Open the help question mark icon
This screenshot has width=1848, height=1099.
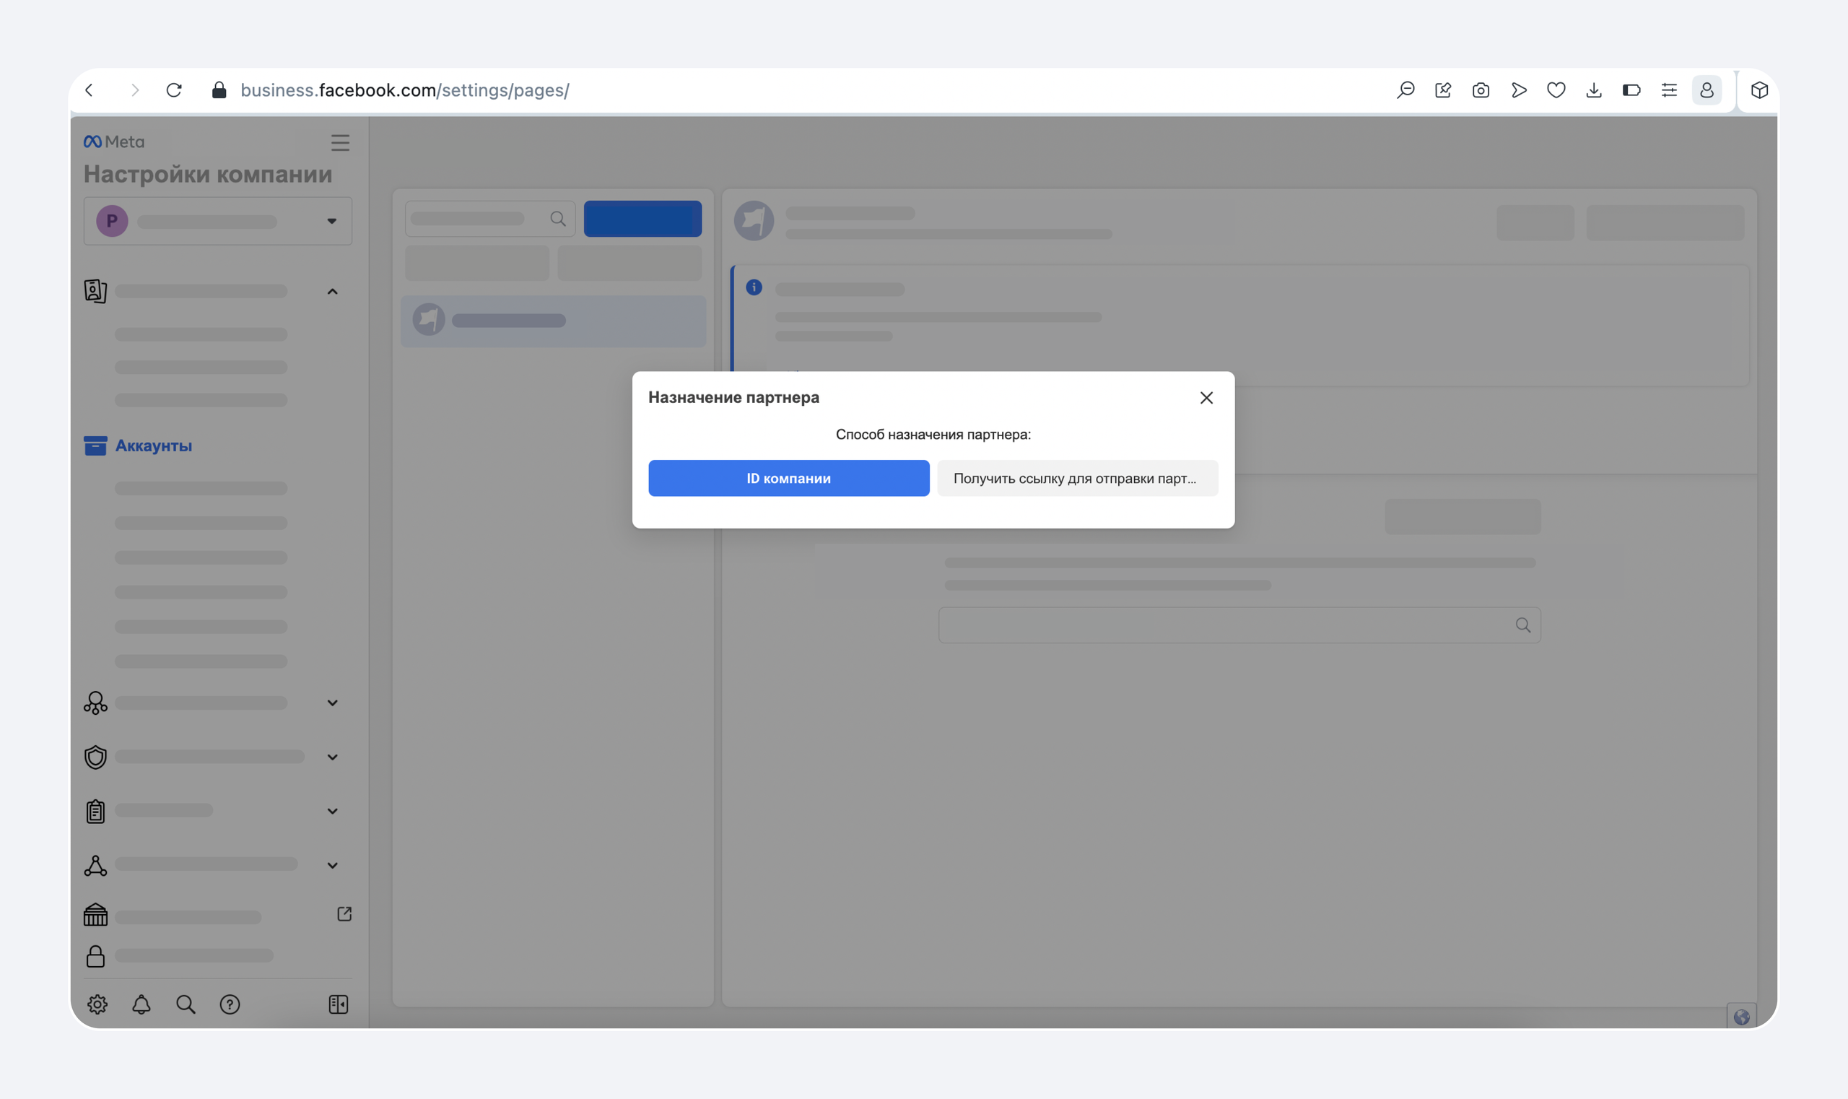tap(230, 1004)
